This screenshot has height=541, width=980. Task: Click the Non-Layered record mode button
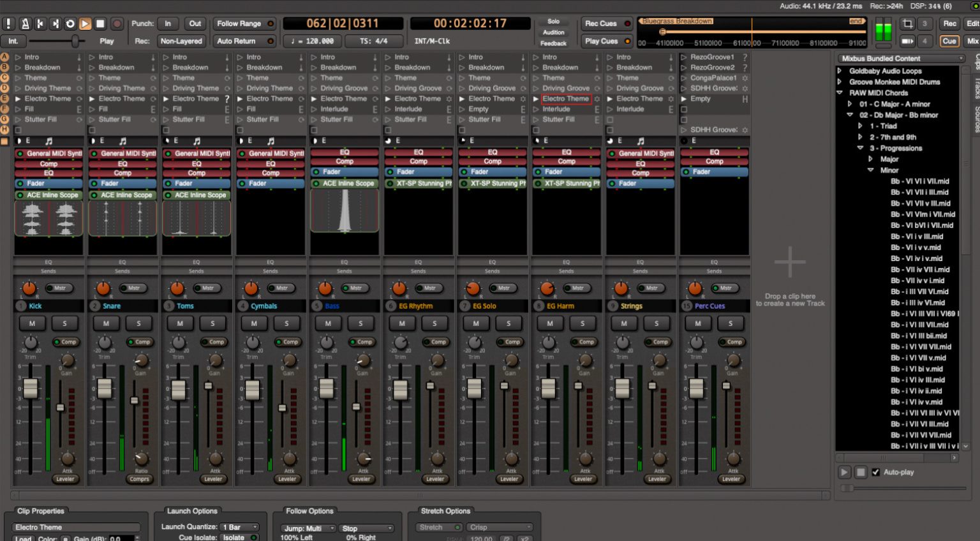tap(181, 41)
